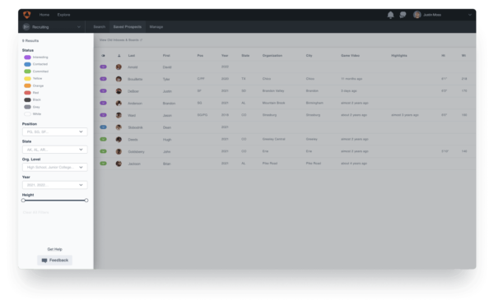Screen dimensions: 494x300
Task: Click the avatar photo of DeBoer
Action: coord(119,91)
